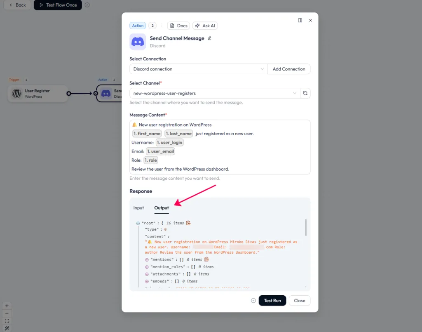
Task: Zoom out on the flow canvas
Action: pos(7,313)
